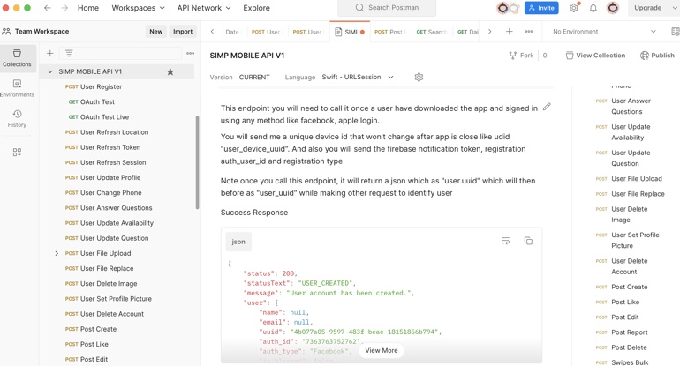Image resolution: width=680 pixels, height=366 pixels.
Task: Open the History sidebar panel
Action: [x=17, y=118]
